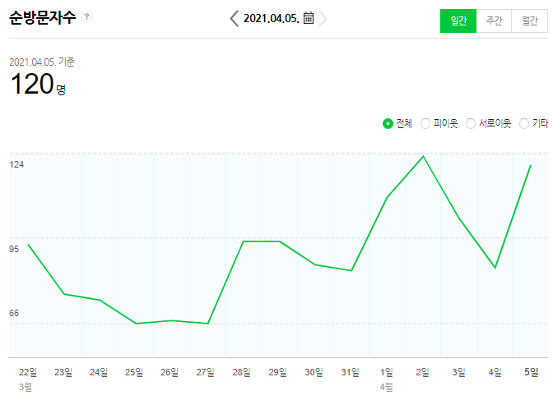
Task: Click the 124 y-axis value
Action: [16, 164]
